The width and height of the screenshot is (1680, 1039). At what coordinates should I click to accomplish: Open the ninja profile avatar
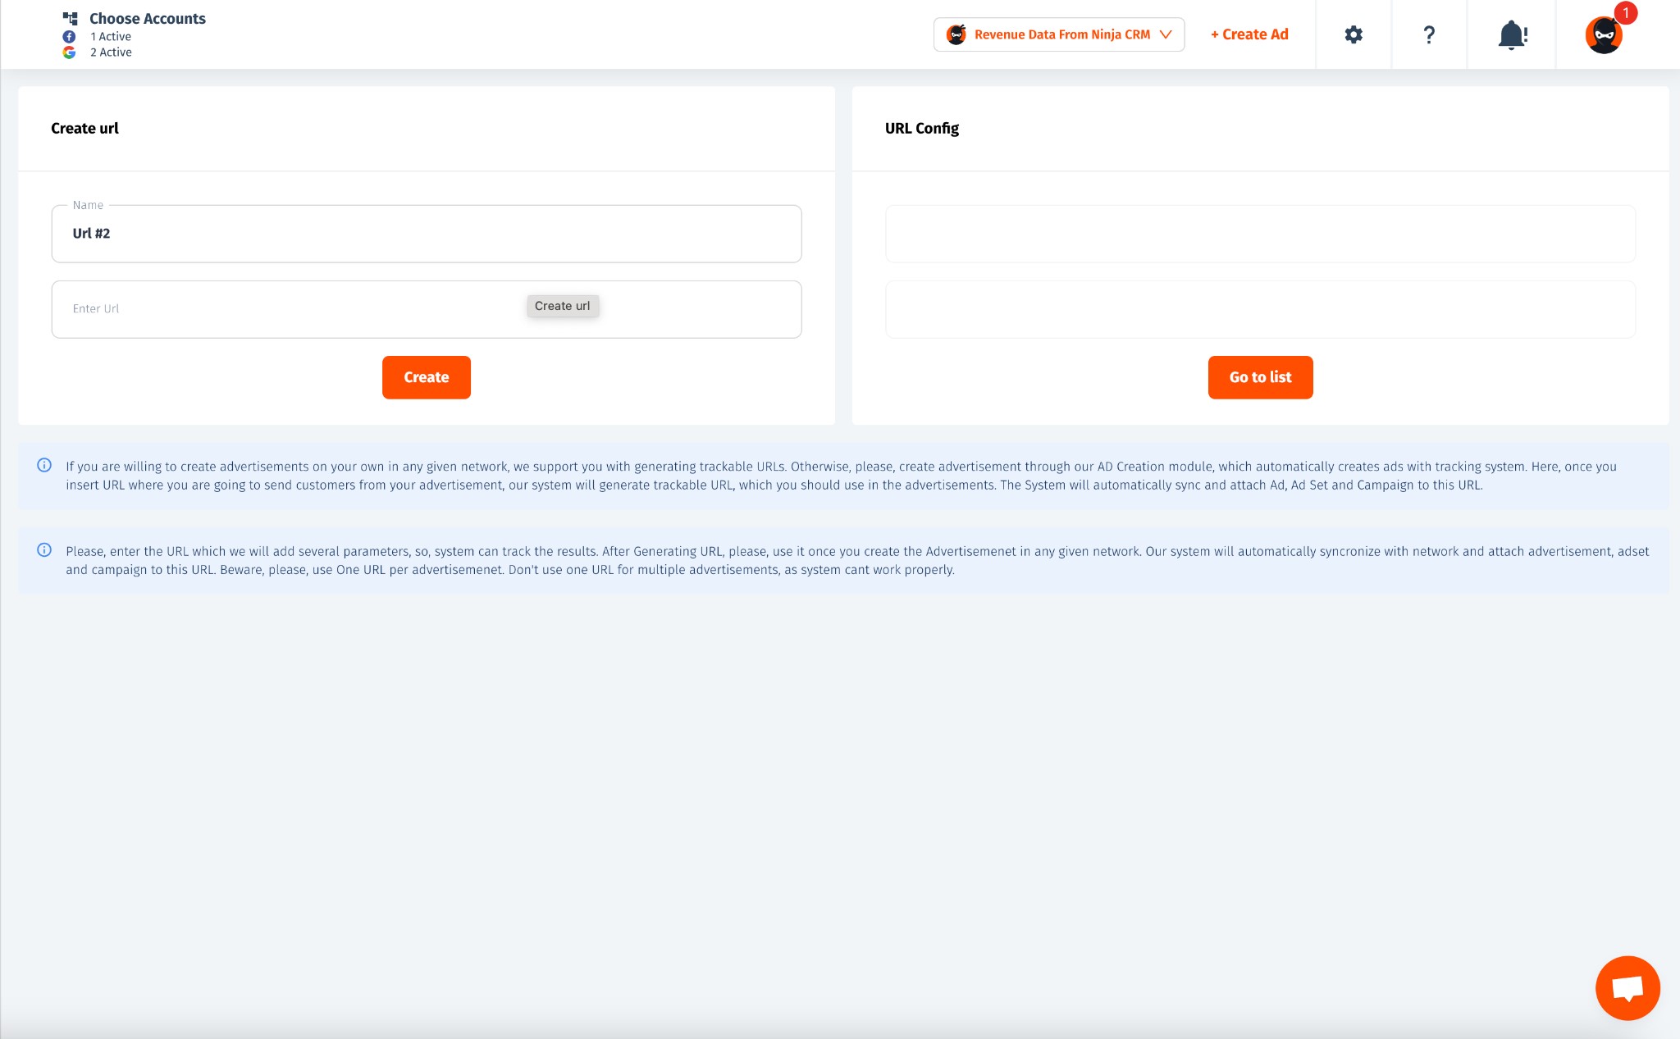(1604, 35)
